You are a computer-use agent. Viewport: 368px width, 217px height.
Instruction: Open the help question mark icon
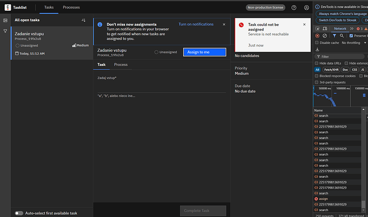click(x=294, y=7)
